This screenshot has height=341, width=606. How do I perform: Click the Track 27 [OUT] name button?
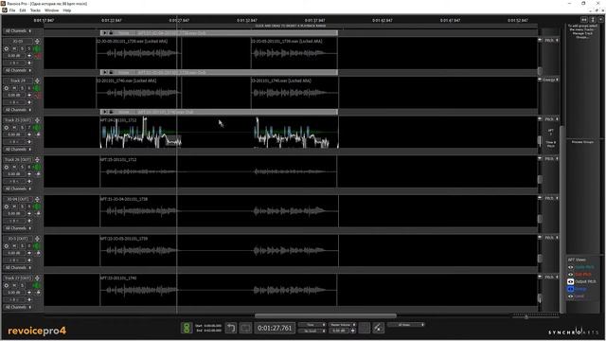point(18,278)
